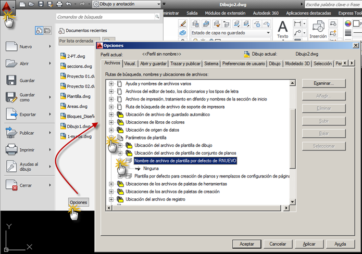The width and height of the screenshot is (362, 254).
Task: Click the Aceptar button
Action: (x=246, y=244)
